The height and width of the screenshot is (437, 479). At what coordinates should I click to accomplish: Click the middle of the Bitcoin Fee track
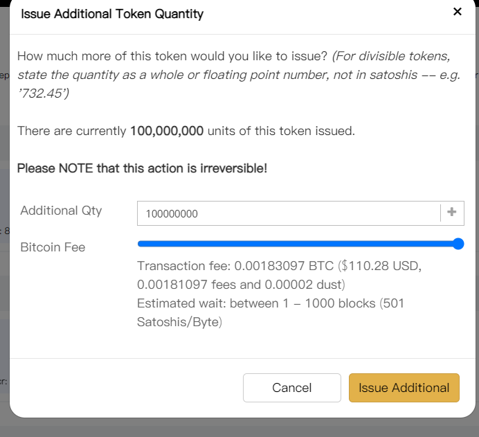coord(298,244)
